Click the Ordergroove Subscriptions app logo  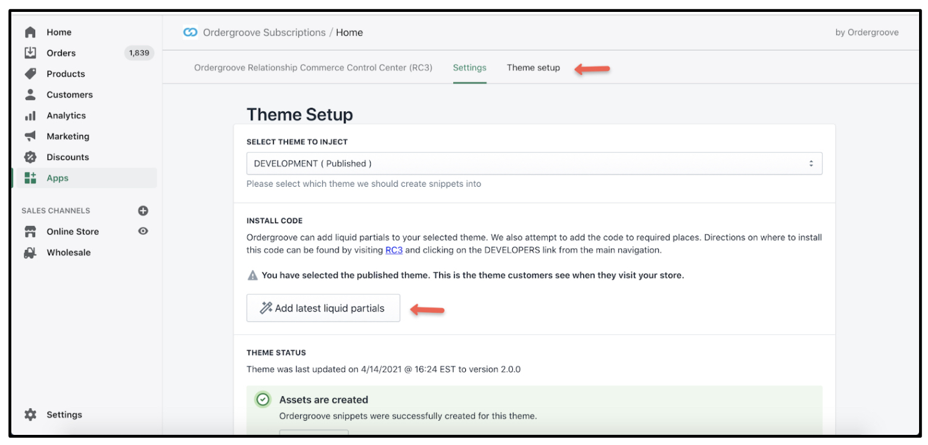tap(190, 32)
